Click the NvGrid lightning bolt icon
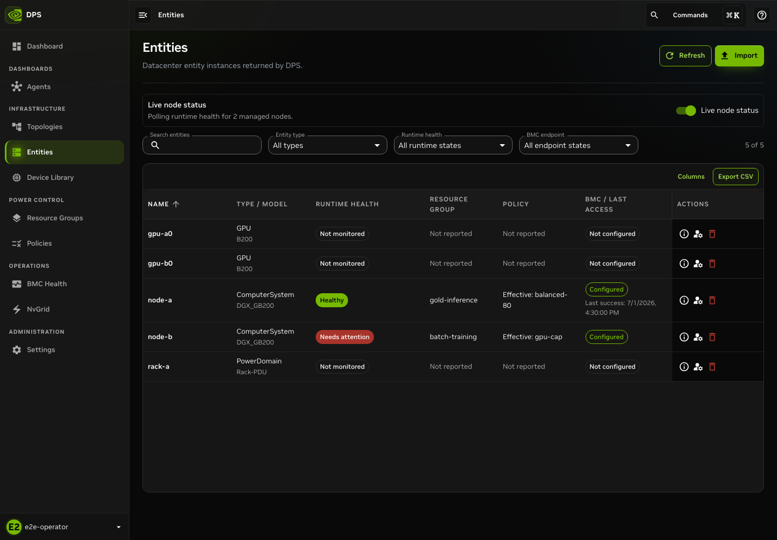 17,309
